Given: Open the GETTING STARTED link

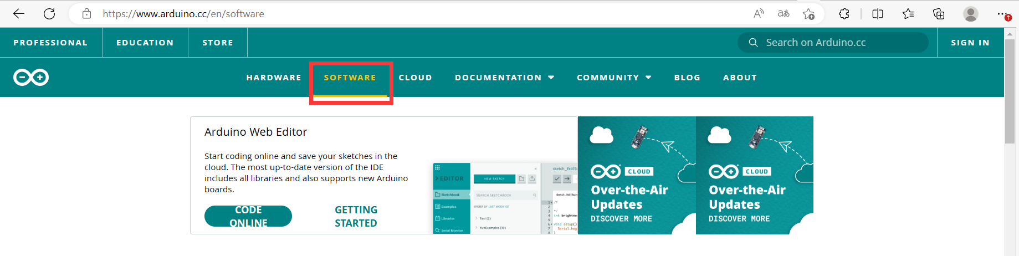Looking at the screenshot, I should 356,216.
